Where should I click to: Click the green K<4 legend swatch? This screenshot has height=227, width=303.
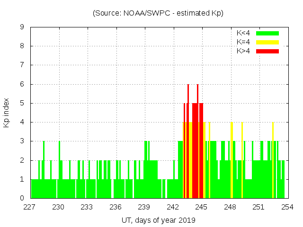tap(267, 33)
